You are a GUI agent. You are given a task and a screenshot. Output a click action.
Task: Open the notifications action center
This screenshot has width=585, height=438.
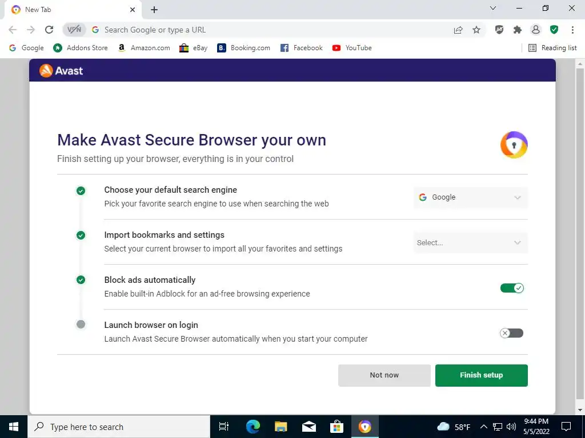click(x=566, y=427)
